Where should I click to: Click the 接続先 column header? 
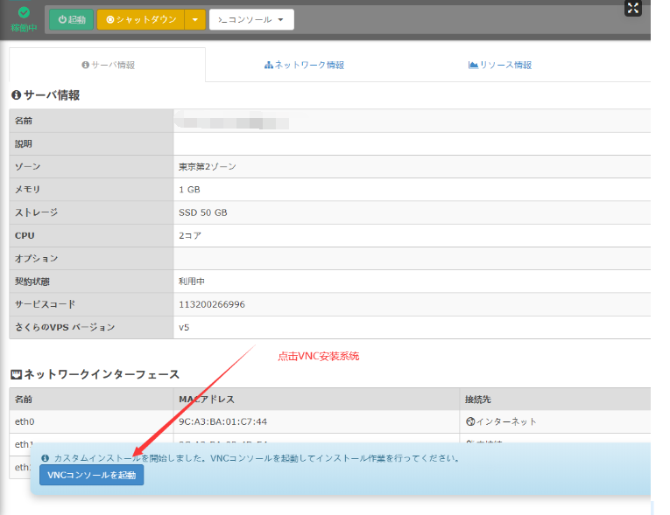pyautogui.click(x=477, y=399)
